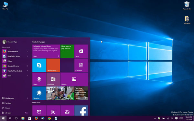The width and height of the screenshot is (194, 121).
Task: Open the Groove Music disc tile
Action: coord(53,110)
